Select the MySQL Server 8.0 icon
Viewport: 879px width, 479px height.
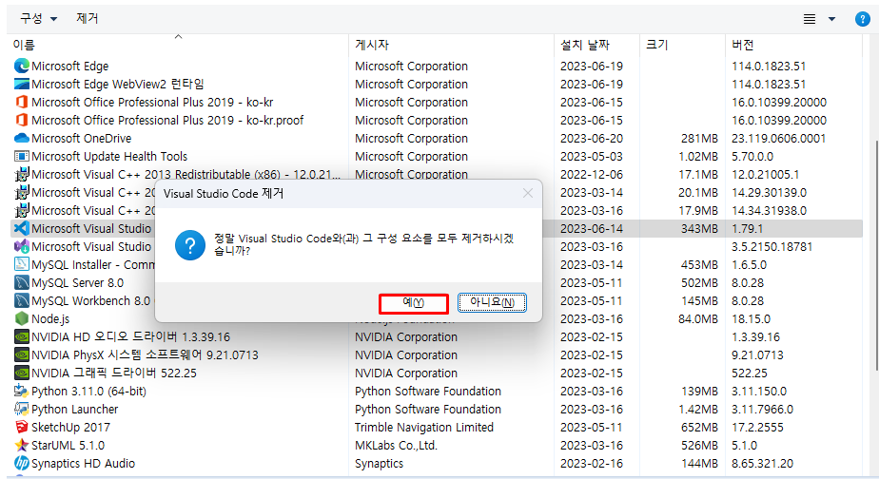[21, 282]
